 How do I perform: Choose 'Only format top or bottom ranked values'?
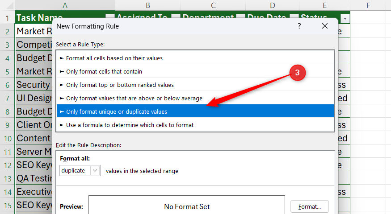[195, 85]
